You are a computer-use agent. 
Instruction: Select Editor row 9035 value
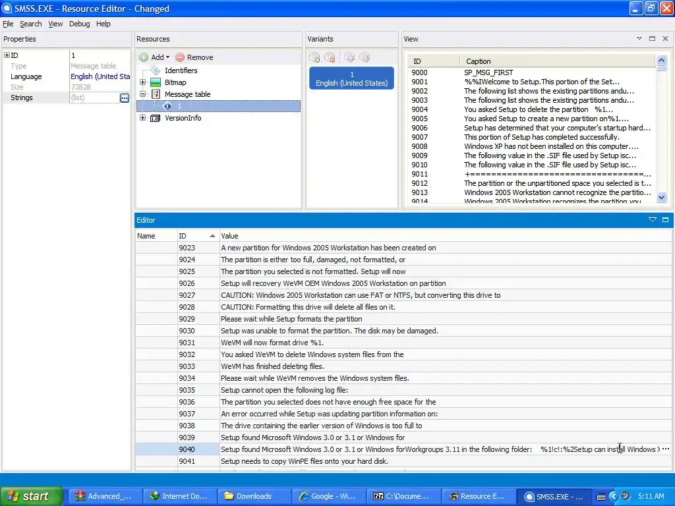[284, 390]
